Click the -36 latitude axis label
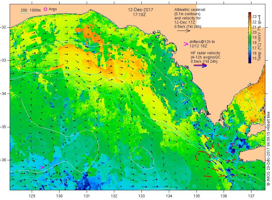Viewport: 272px width, 200px height. pos(3,160)
